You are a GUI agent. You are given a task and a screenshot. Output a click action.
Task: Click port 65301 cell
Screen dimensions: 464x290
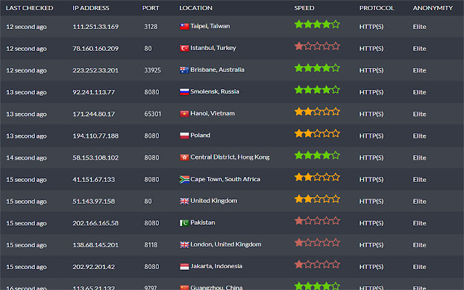[x=153, y=114]
